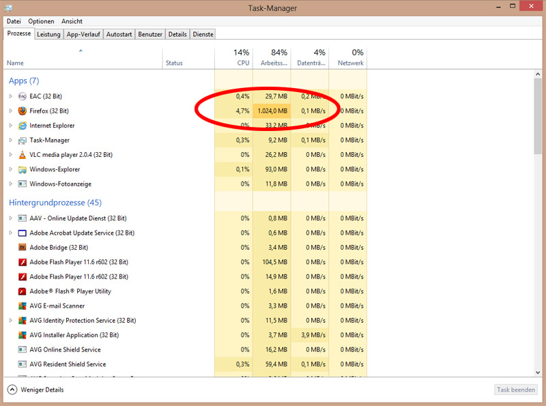
Task: Click the Adobe Bridge icon
Action: pyautogui.click(x=23, y=248)
